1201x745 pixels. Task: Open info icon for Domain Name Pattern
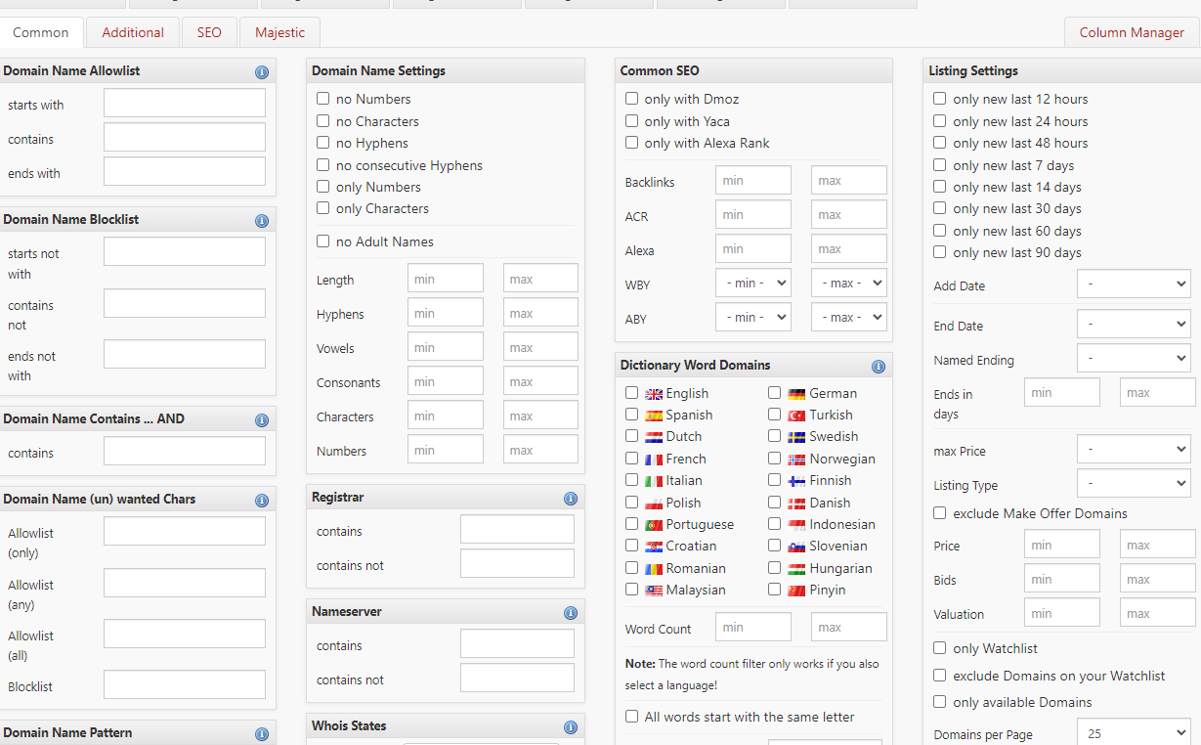[262, 734]
